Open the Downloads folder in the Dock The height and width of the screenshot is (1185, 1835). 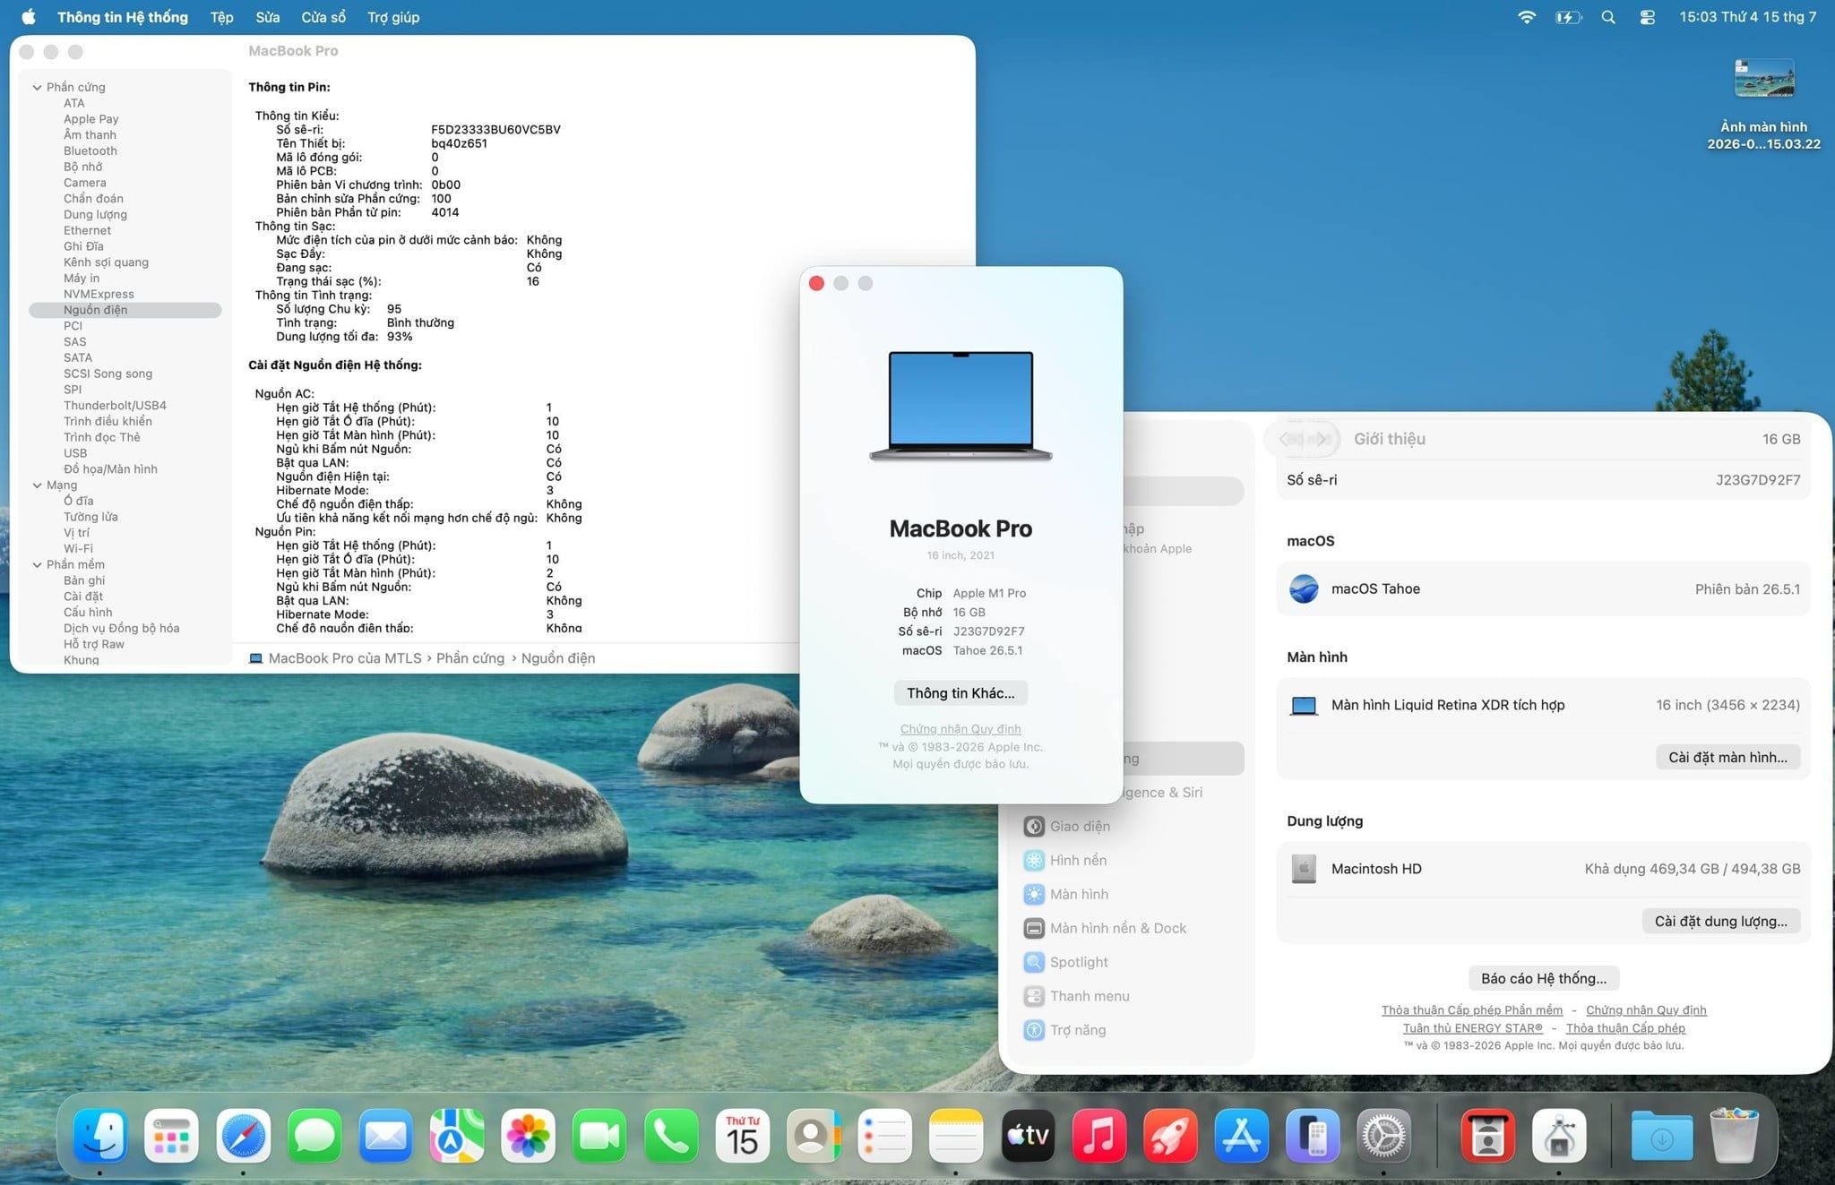(x=1662, y=1136)
